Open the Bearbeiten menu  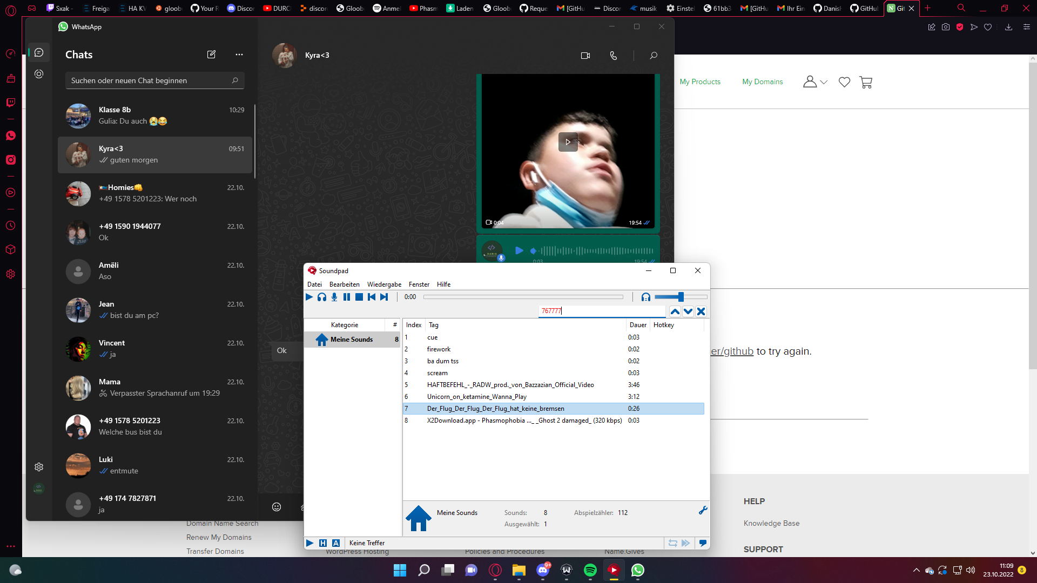tap(344, 284)
